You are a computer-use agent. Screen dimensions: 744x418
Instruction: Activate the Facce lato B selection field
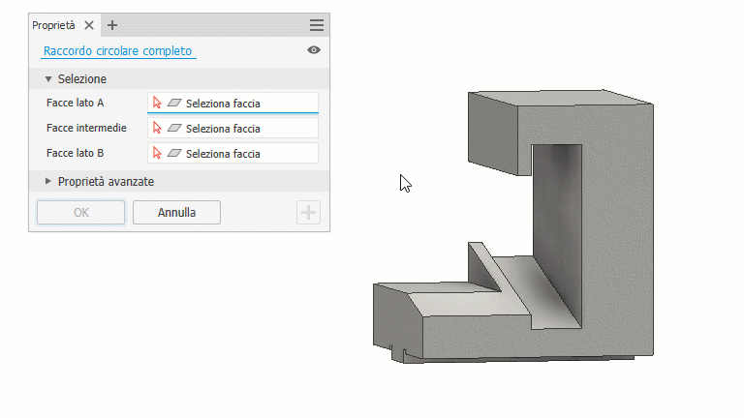(232, 153)
